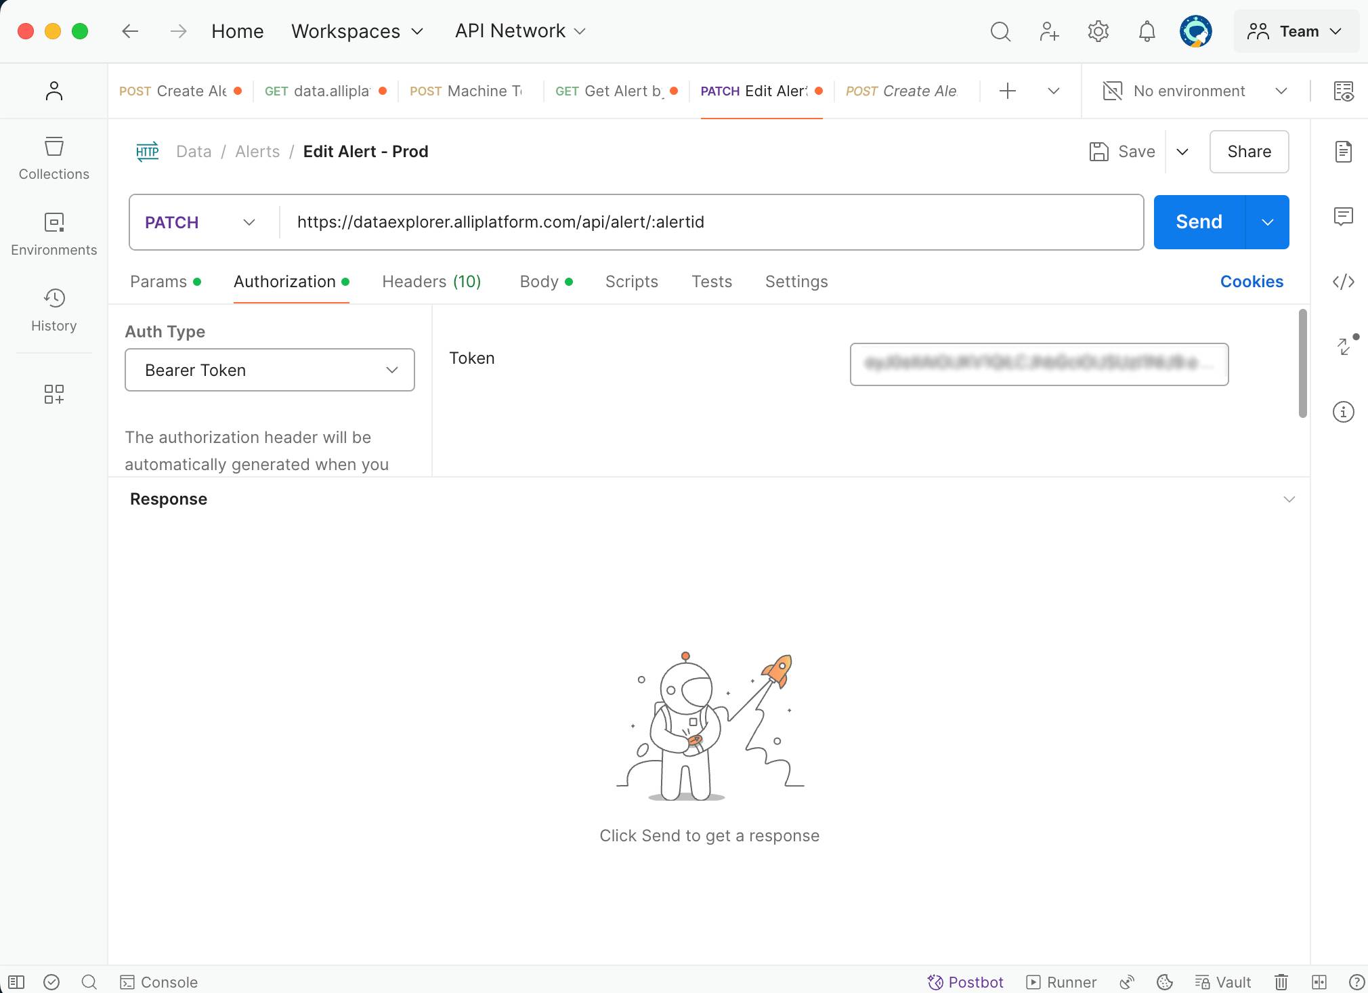Switch to the Headers tab
1368x993 pixels.
[x=431, y=282]
